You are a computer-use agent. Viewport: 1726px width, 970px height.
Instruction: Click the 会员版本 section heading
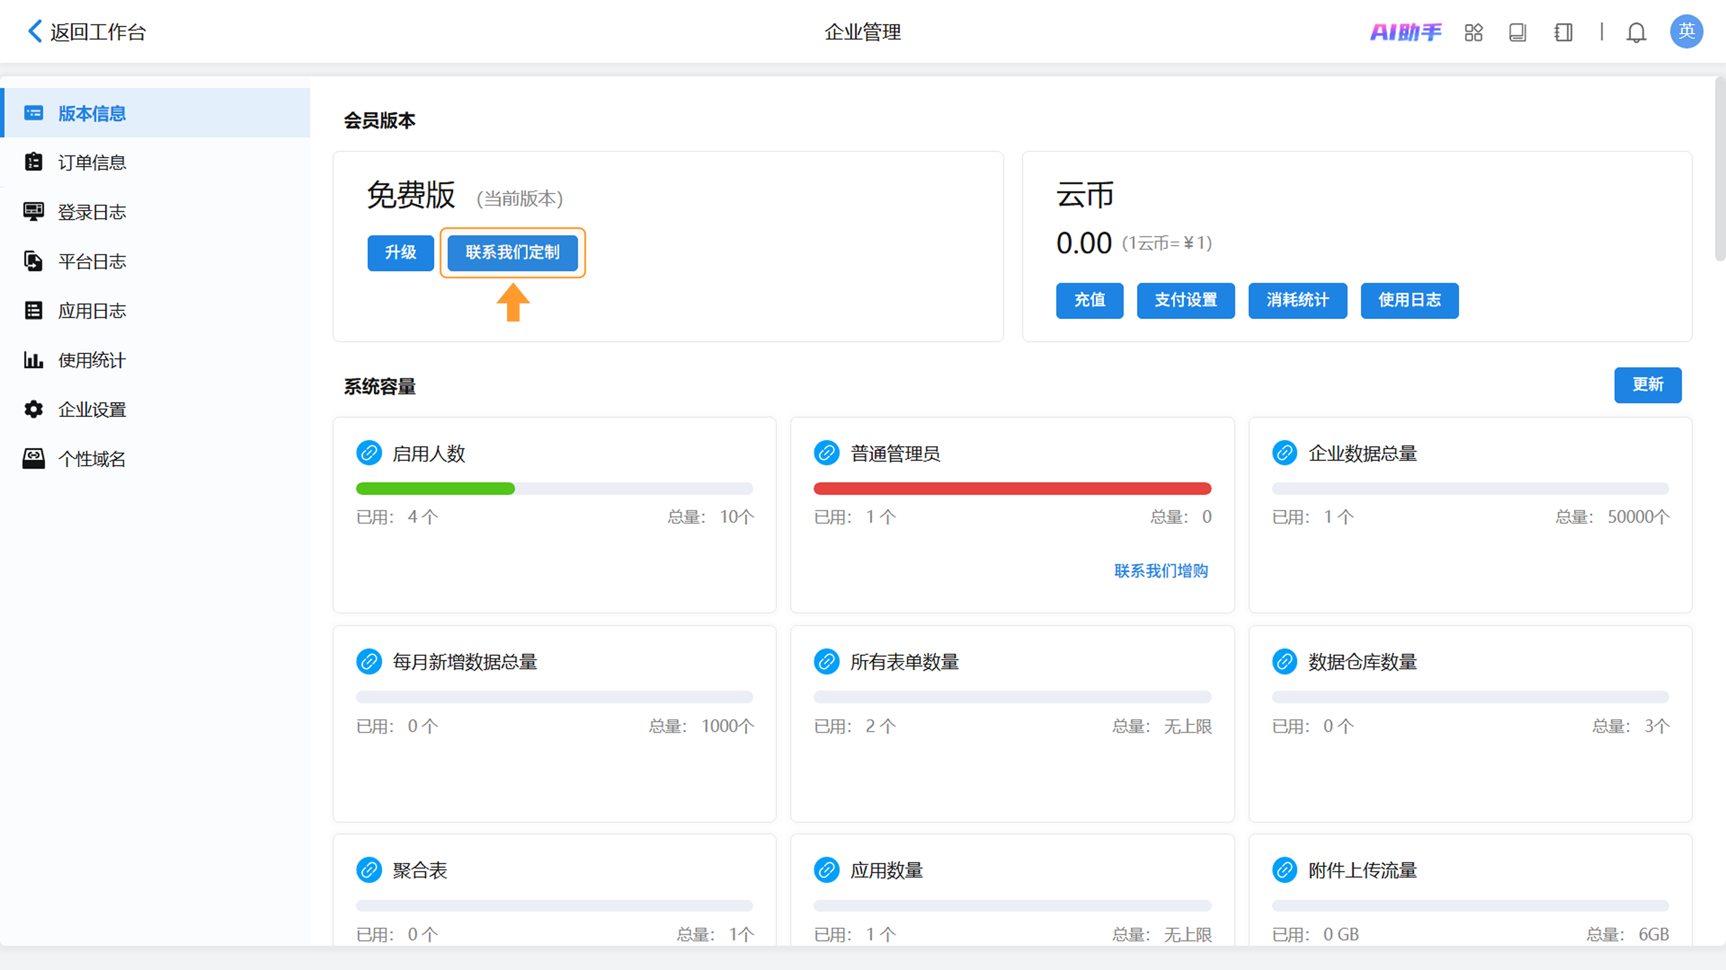click(x=380, y=120)
